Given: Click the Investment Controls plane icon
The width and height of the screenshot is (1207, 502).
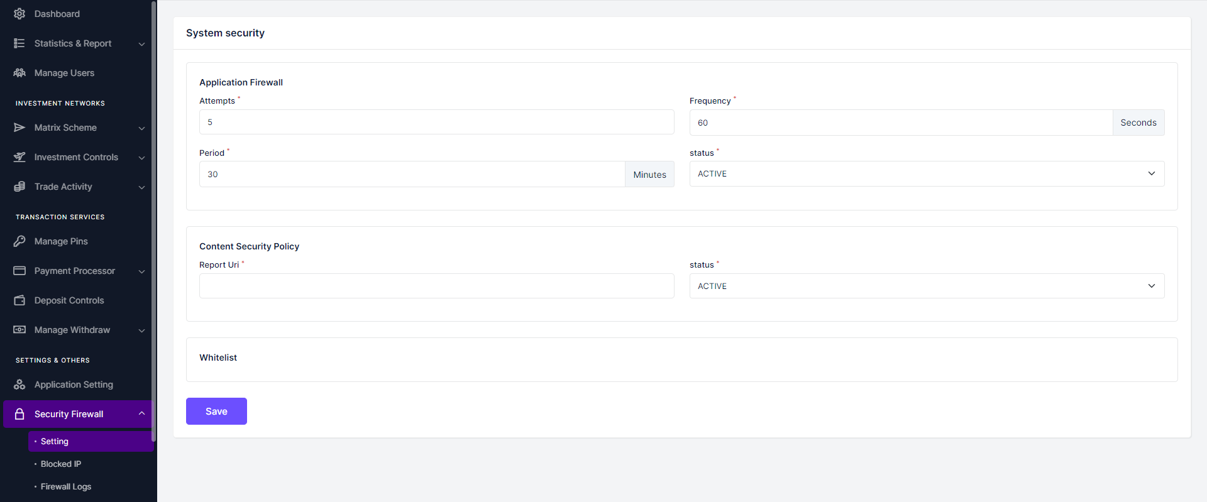Looking at the screenshot, I should 19,157.
